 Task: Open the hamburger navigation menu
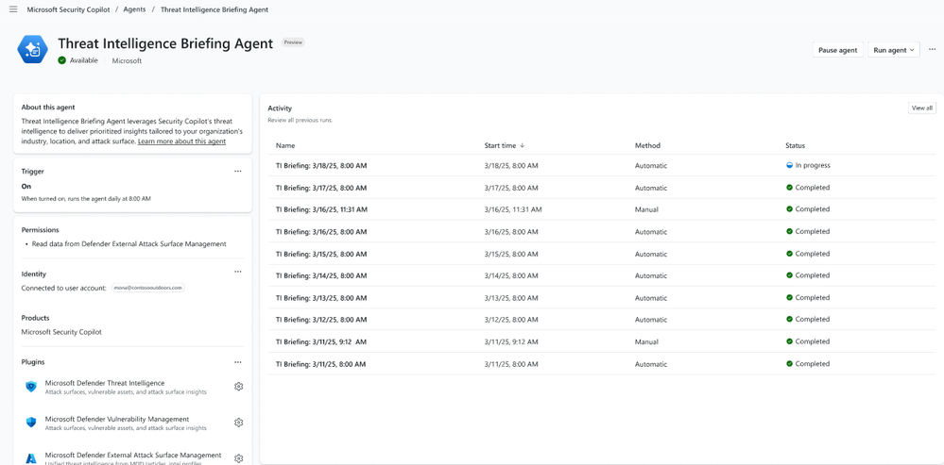point(13,9)
